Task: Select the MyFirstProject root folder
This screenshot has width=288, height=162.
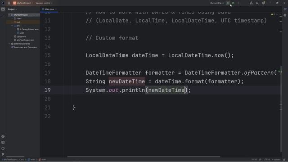Action: tap(21, 15)
